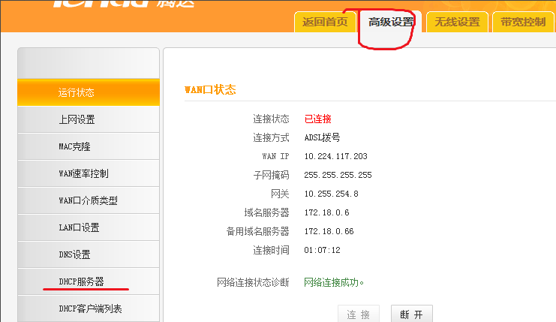Click the WAN口状态 section heading
556x322 pixels.
210,89
